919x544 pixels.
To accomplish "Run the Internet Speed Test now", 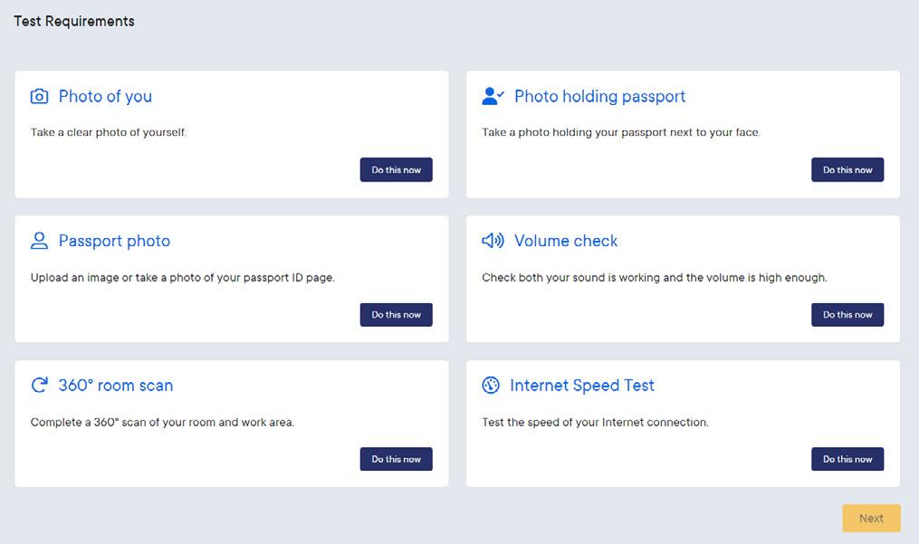I will coord(847,459).
